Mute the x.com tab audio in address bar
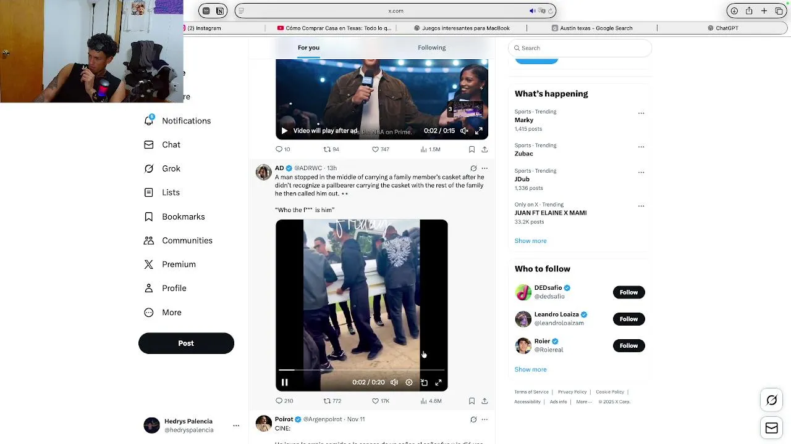This screenshot has height=444, width=791. (533, 10)
